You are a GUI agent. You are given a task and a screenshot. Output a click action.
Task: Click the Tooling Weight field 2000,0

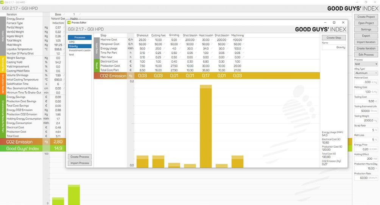pyautogui.click(x=366, y=120)
